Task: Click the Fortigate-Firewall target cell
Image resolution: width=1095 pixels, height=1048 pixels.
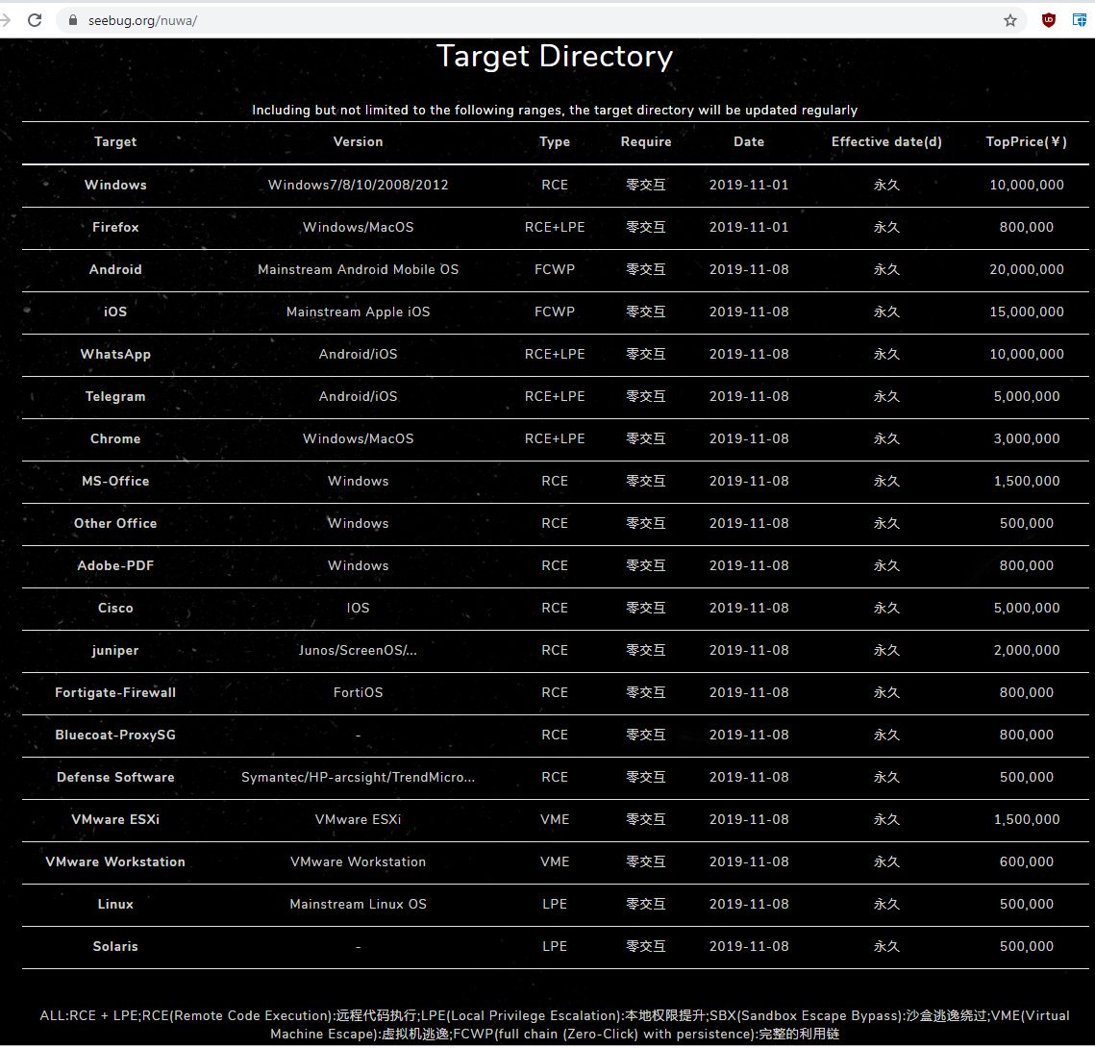Action: coord(115,692)
